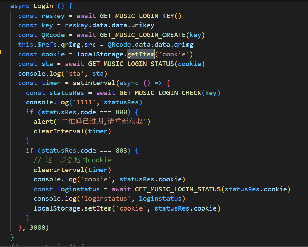Click 'qrimg' at end of QRcode.data.data line
The height and width of the screenshot is (247, 308).
point(184,45)
